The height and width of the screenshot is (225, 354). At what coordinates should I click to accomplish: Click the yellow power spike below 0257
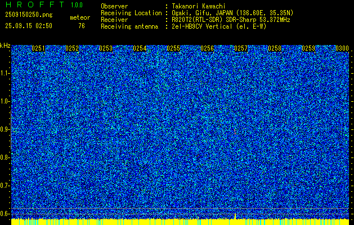coord(235,216)
